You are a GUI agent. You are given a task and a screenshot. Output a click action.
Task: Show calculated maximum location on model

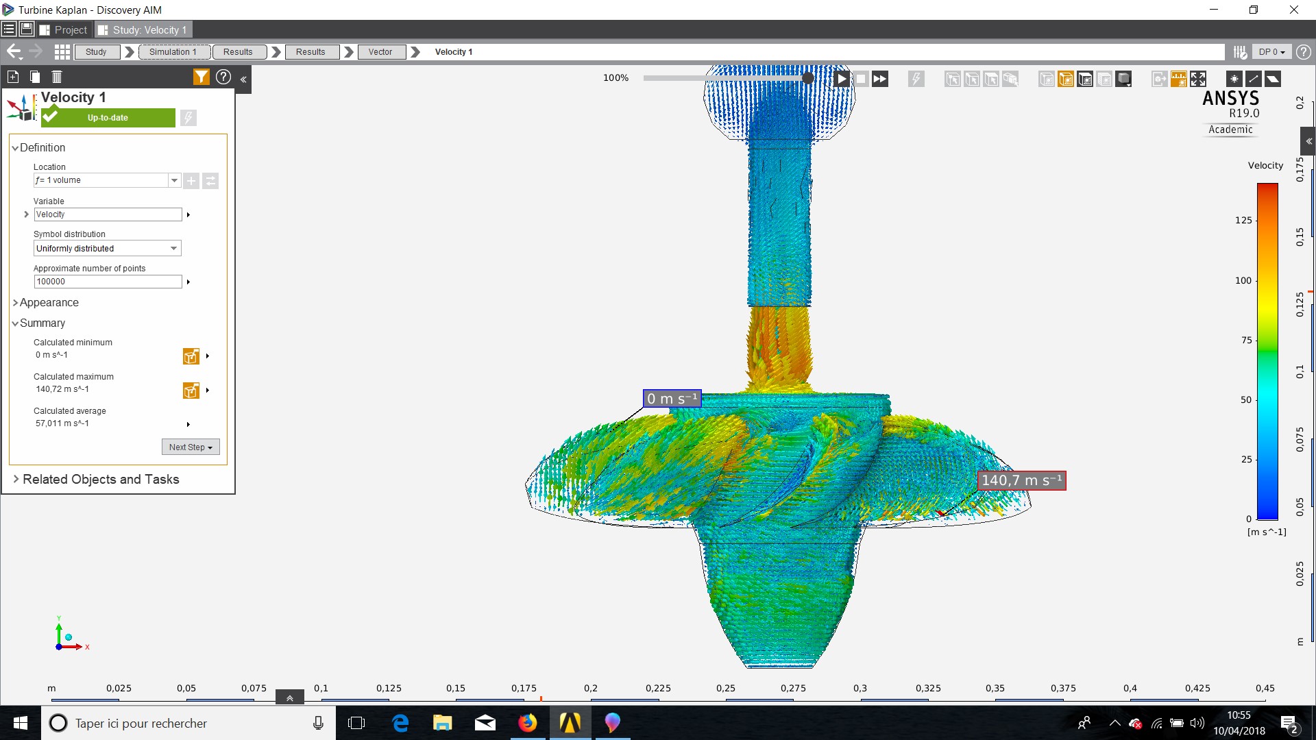[191, 391]
